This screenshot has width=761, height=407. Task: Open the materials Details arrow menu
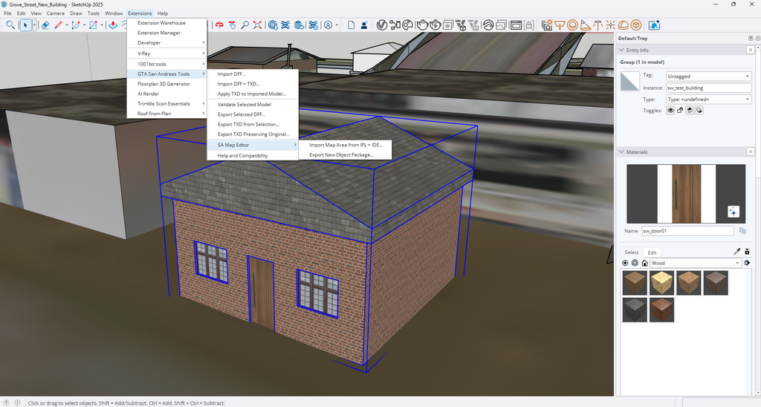pos(747,263)
